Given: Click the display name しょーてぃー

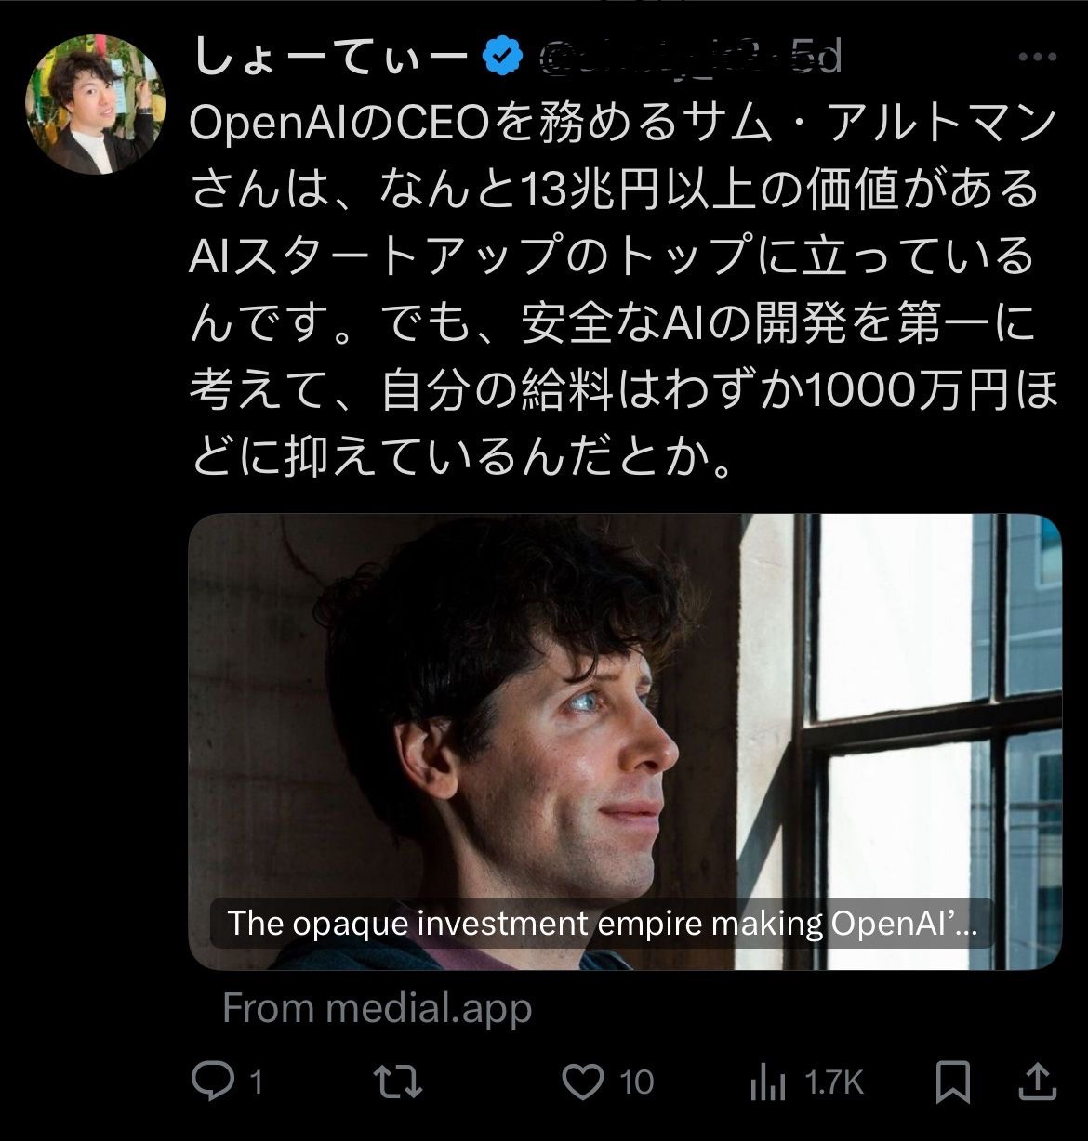Looking at the screenshot, I should 330,59.
